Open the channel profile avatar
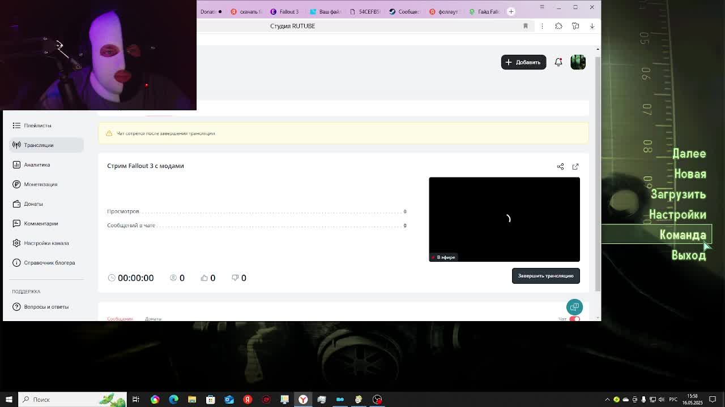This screenshot has height=407, width=725. (578, 62)
